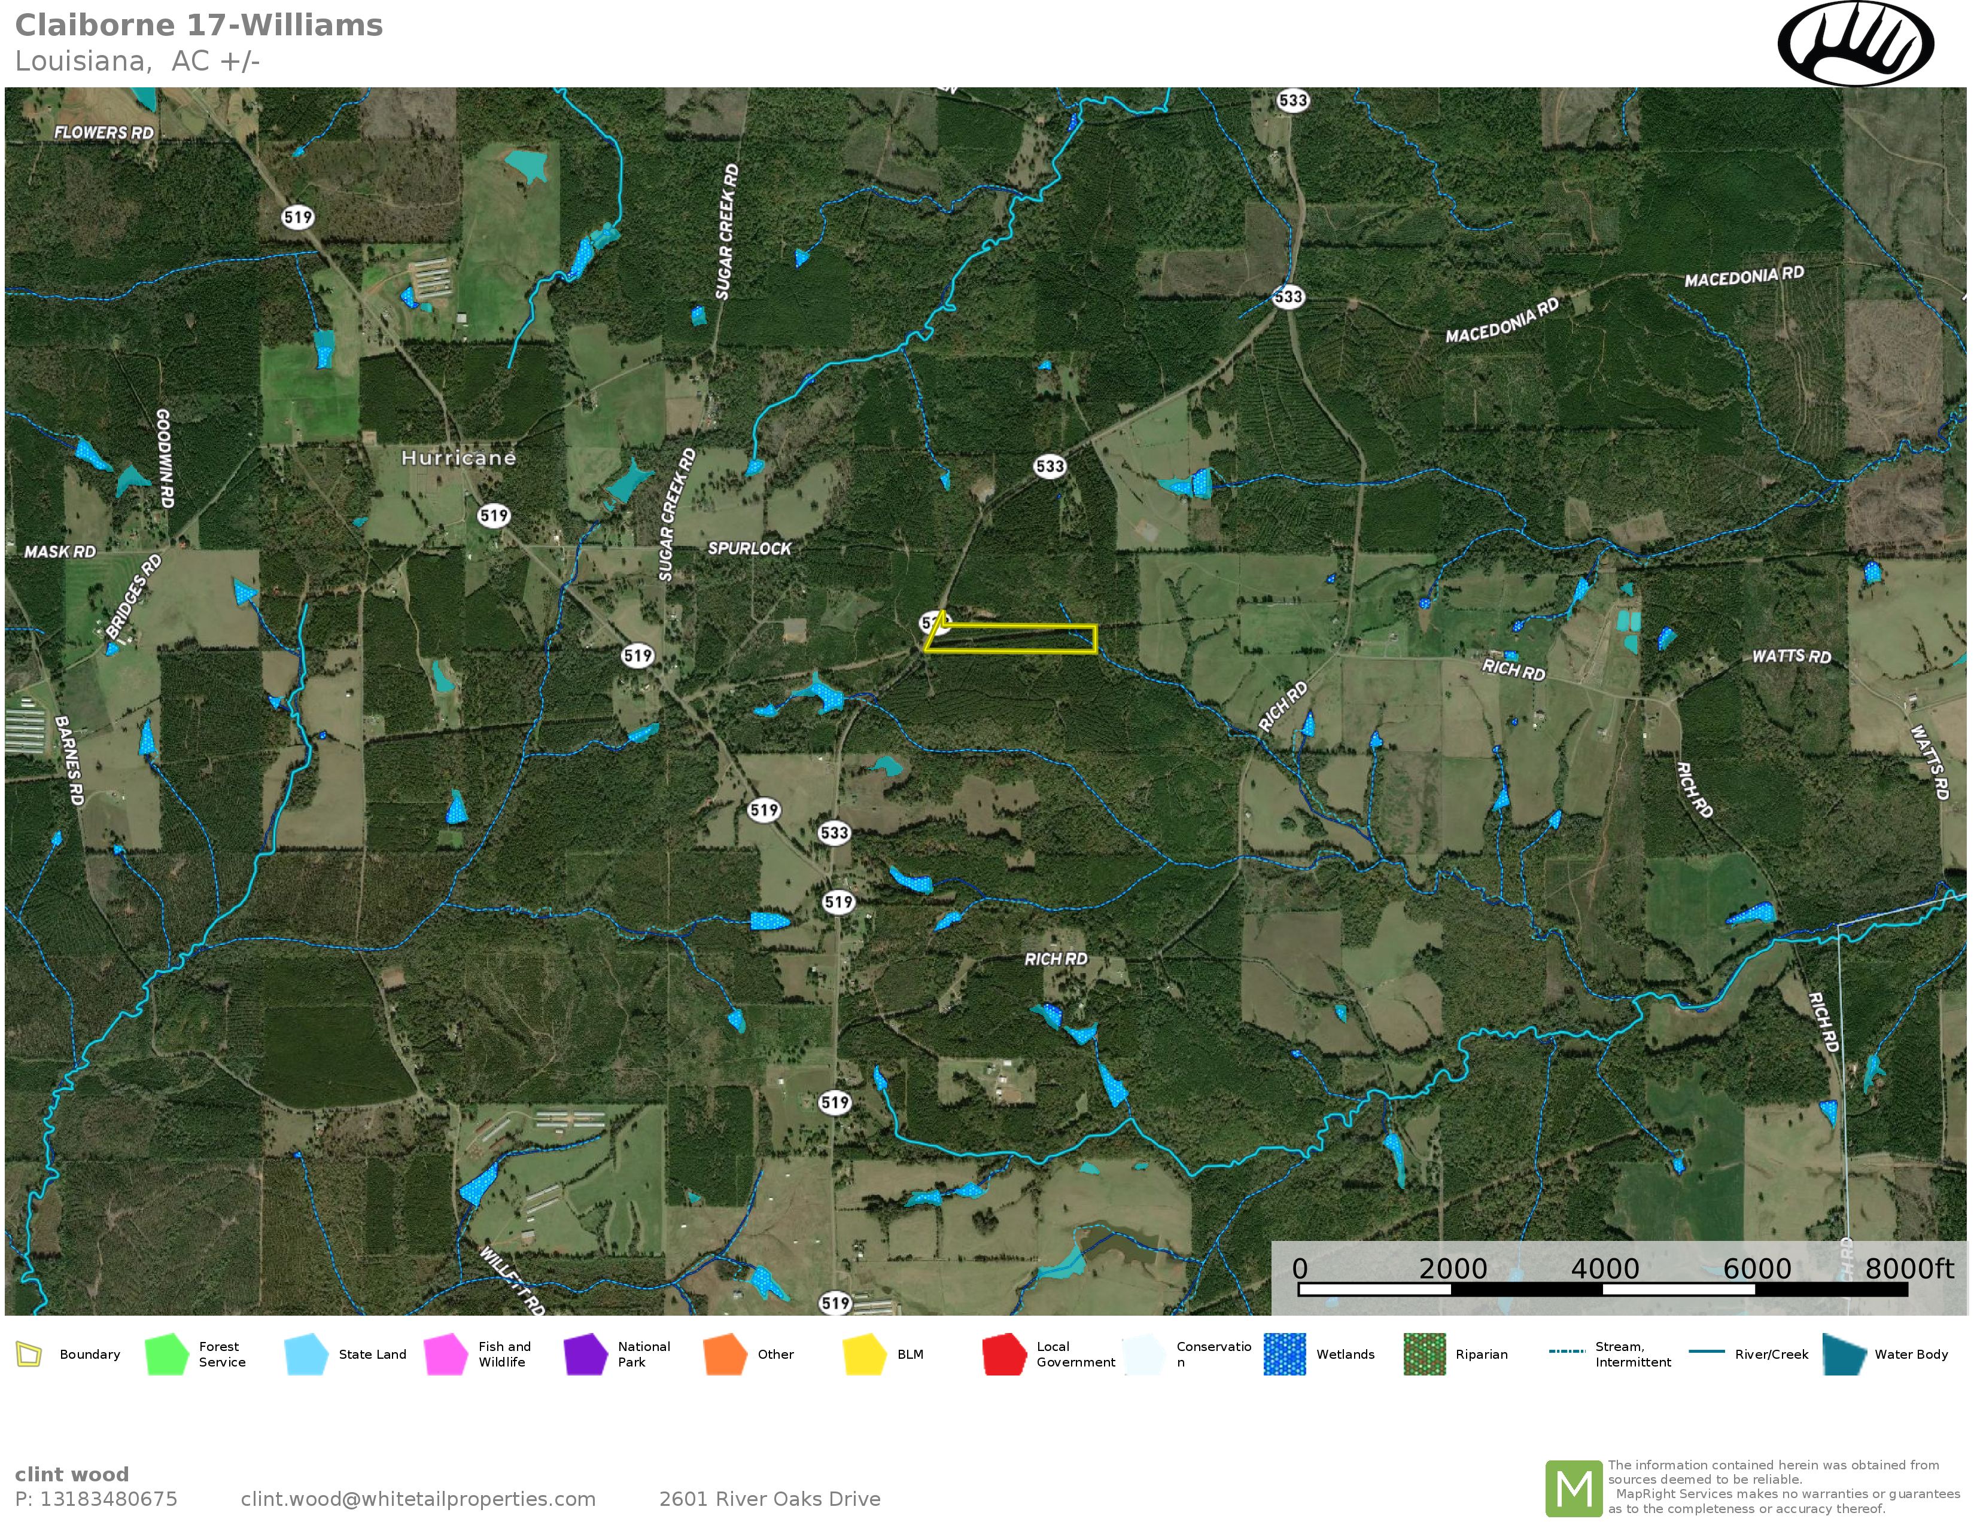
Task: Click the blue dotted Wetlands legend icon
Action: point(1284,1354)
